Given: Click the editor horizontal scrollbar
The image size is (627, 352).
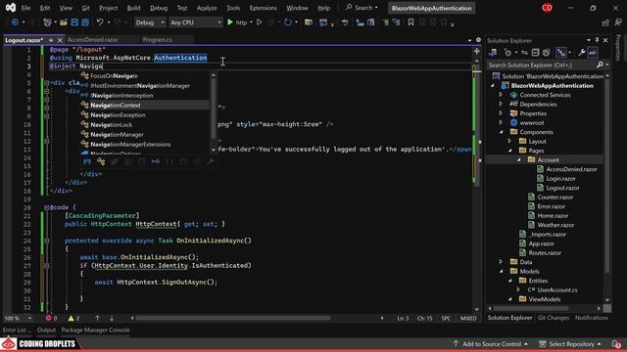Looking at the screenshot, I should click(x=233, y=318).
